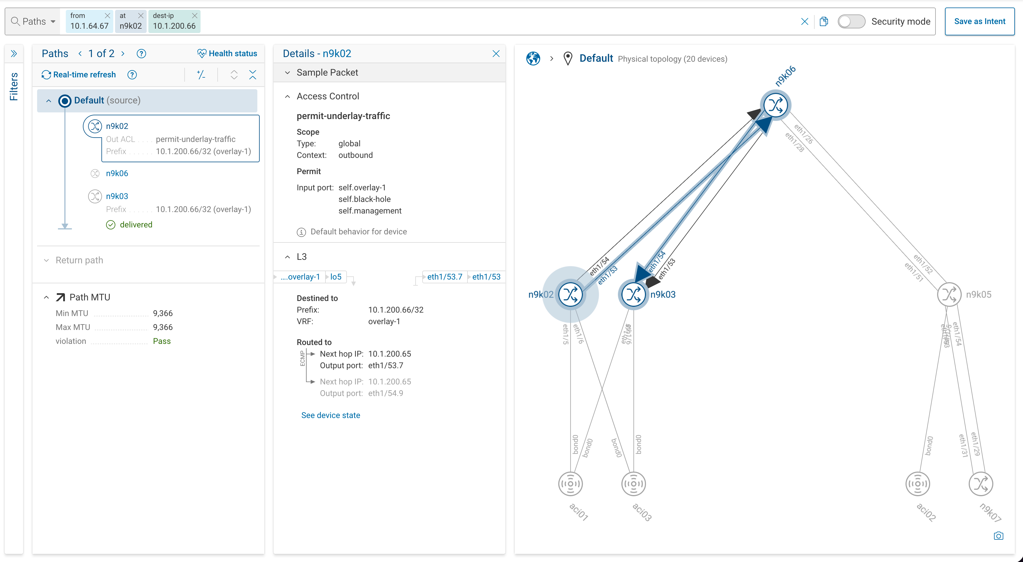Viewport: 1023px width, 562px height.
Task: Click the globe icon in topology breadcrumb
Action: coord(533,59)
